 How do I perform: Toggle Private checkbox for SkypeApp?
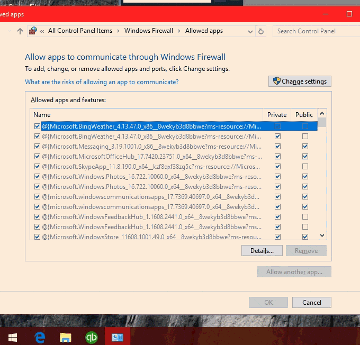pyautogui.click(x=277, y=167)
